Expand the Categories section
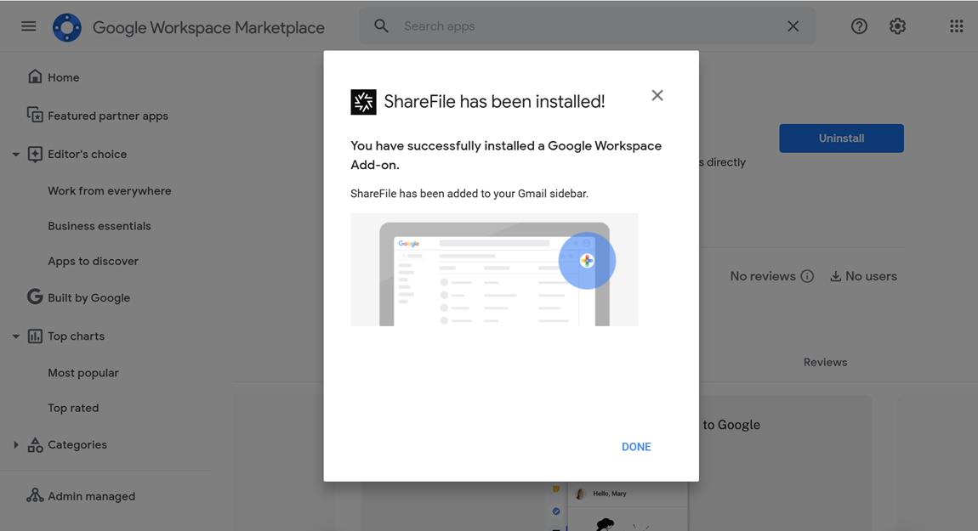This screenshot has width=978, height=531. point(15,445)
